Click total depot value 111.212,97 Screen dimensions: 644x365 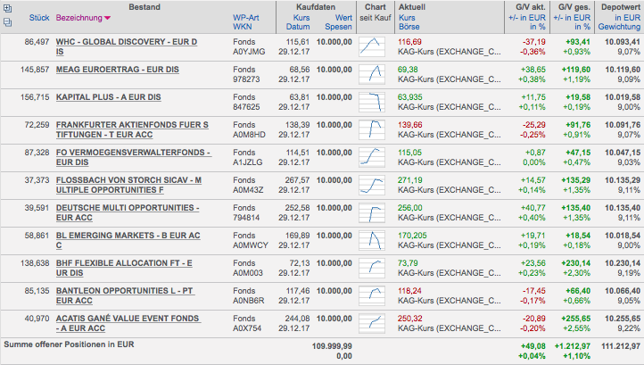(x=621, y=346)
